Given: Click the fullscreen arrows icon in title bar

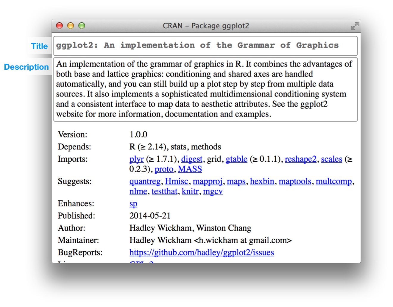Looking at the screenshot, I should (354, 26).
